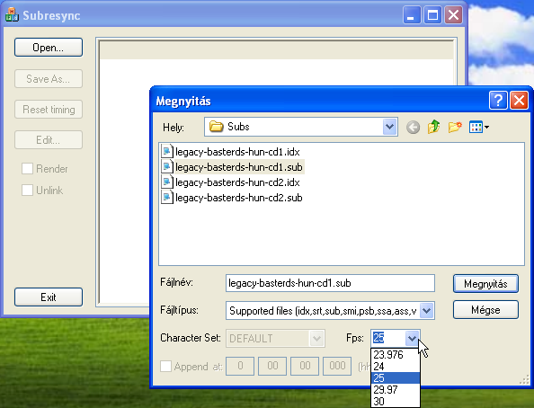Select legacy-basterds-hun-cd2.idx file
Image resolution: width=534 pixels, height=408 pixels.
pos(237,182)
